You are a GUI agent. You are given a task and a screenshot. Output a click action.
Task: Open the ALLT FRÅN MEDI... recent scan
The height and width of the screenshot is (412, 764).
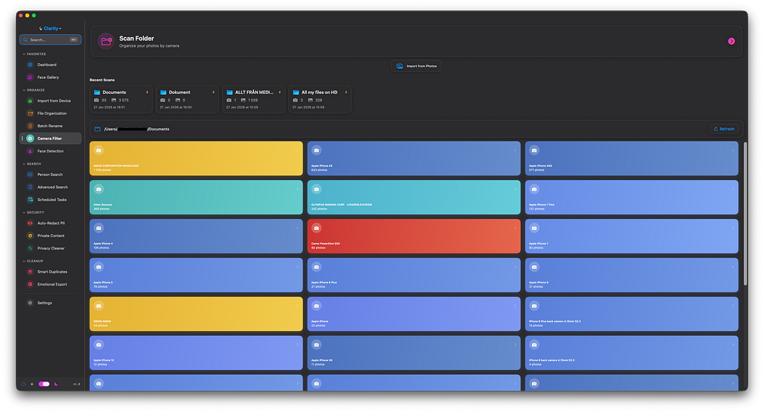coord(253,100)
